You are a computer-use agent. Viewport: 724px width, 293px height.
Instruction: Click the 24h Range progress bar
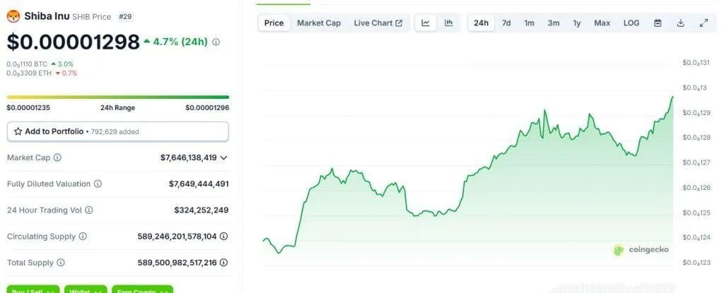point(118,97)
